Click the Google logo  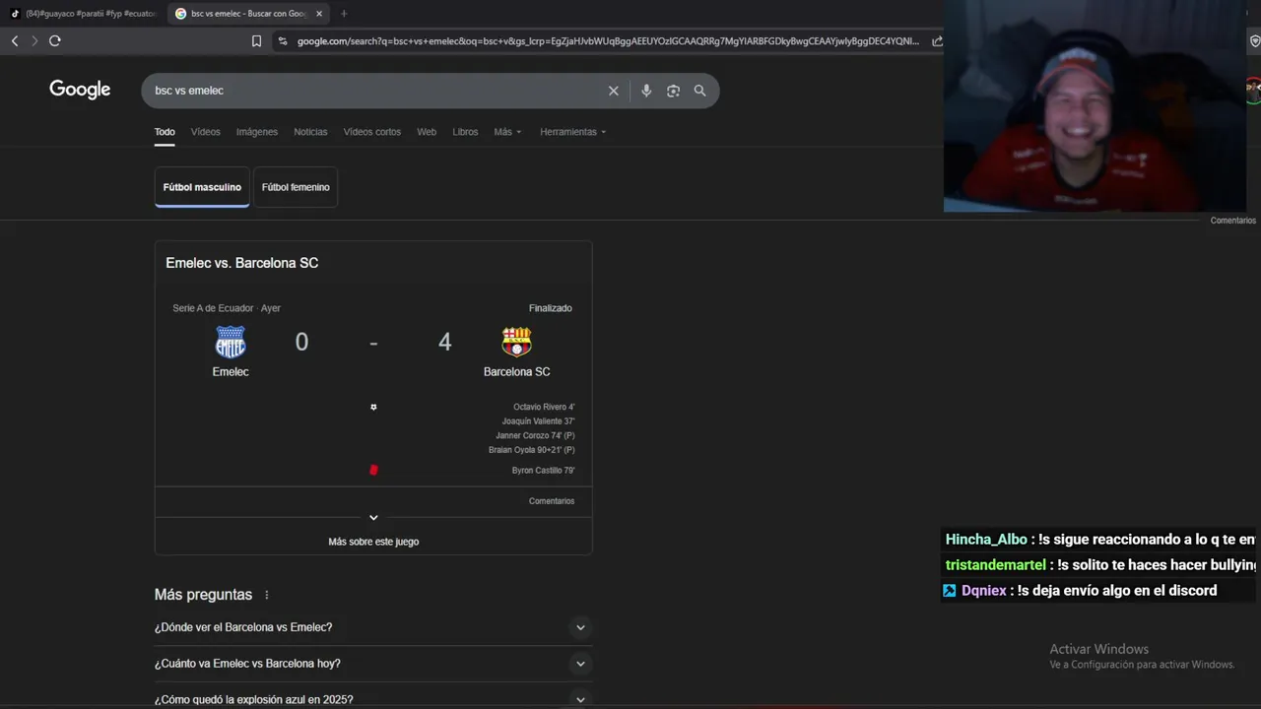(80, 90)
